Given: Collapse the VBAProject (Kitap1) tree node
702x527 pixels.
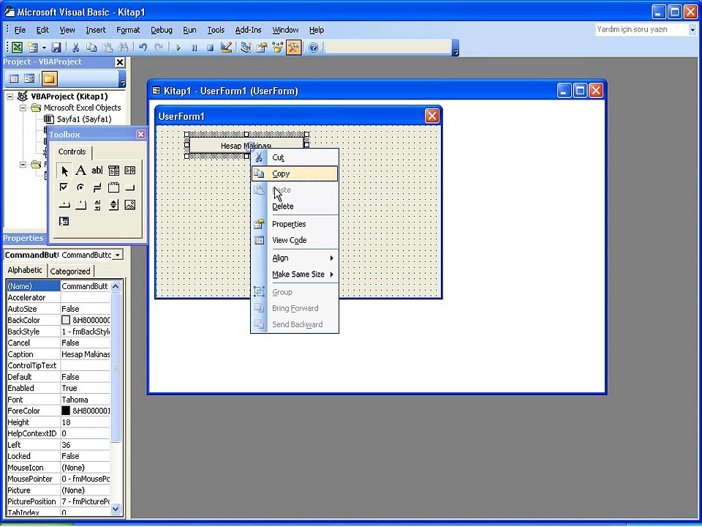Looking at the screenshot, I should [x=10, y=97].
